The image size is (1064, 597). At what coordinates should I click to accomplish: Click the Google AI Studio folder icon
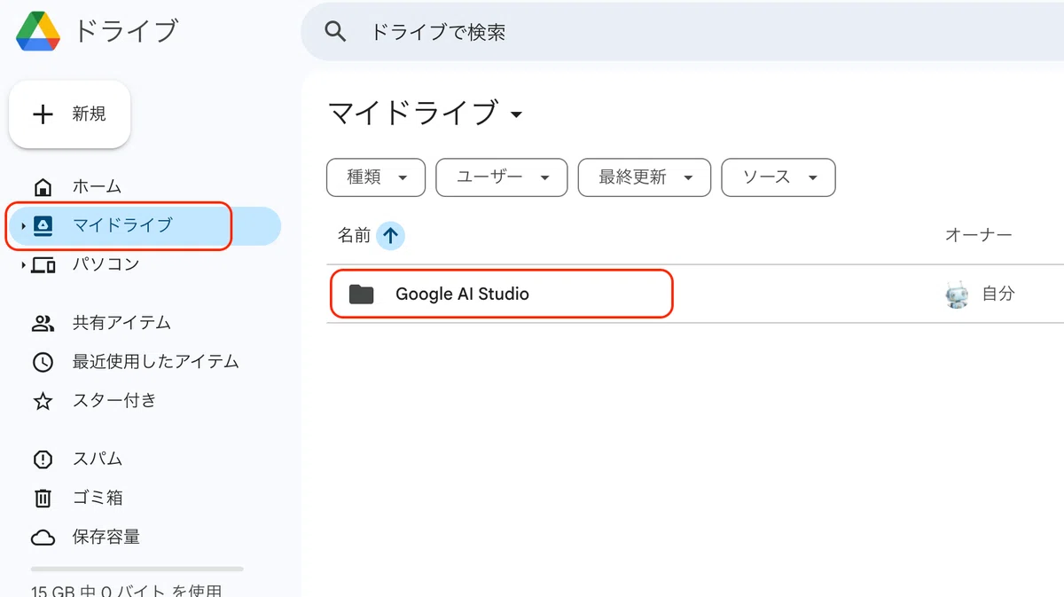click(361, 295)
